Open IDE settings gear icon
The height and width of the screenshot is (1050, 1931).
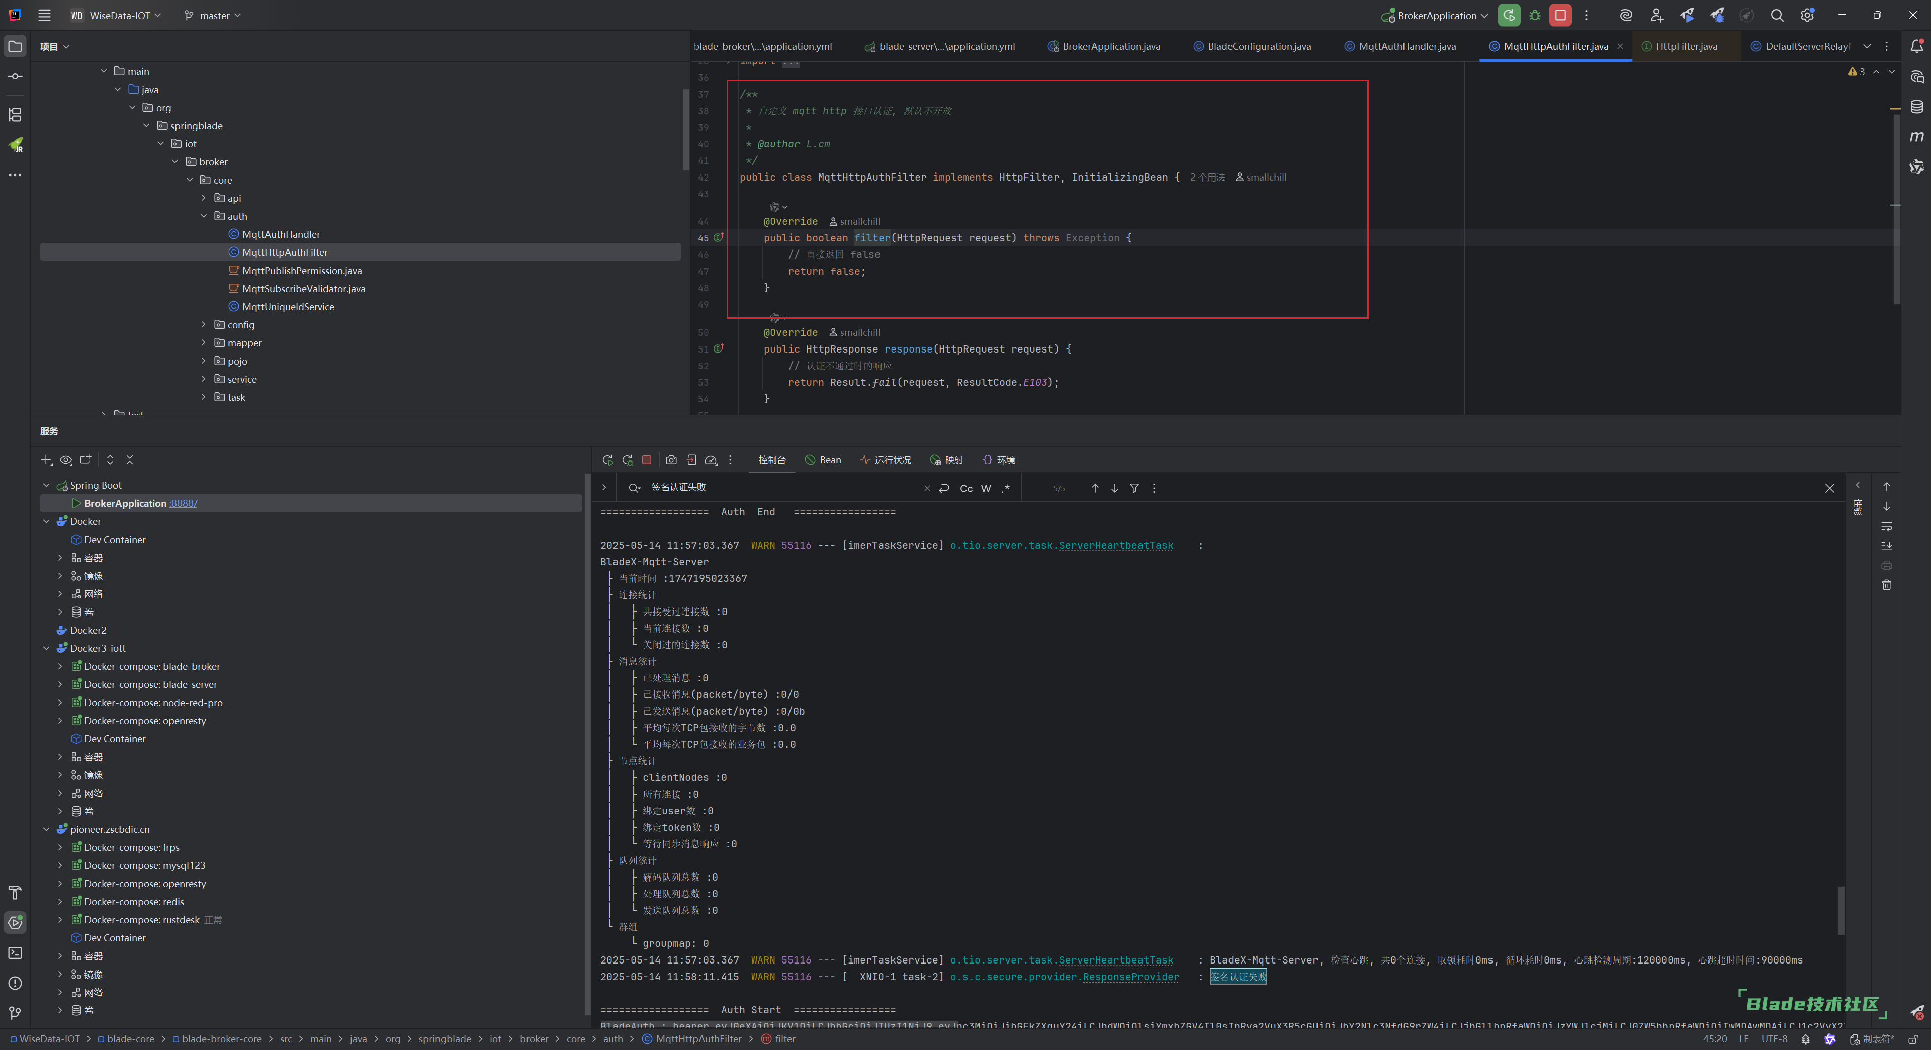click(1807, 15)
